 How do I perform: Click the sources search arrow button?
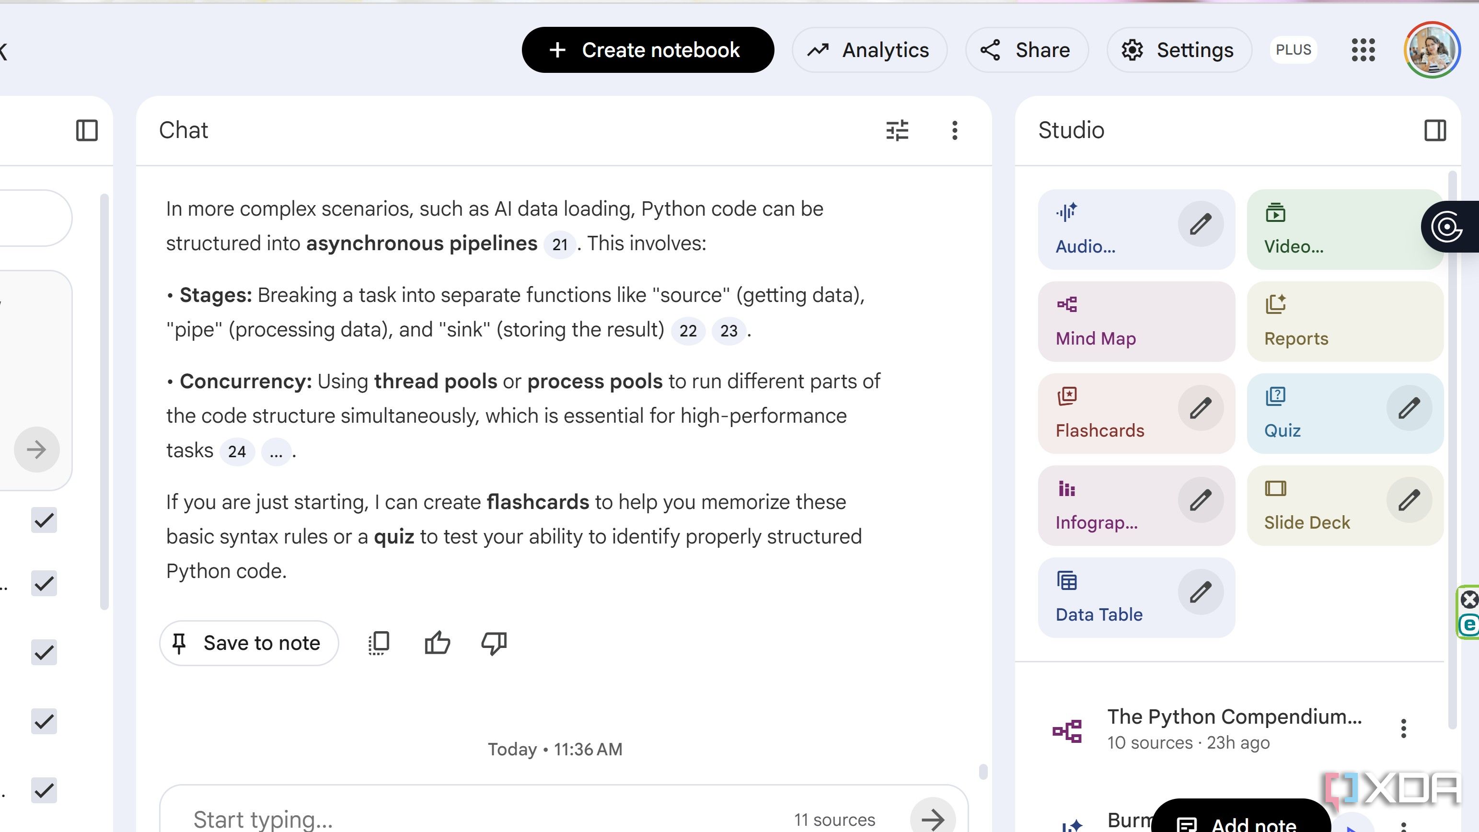click(37, 450)
